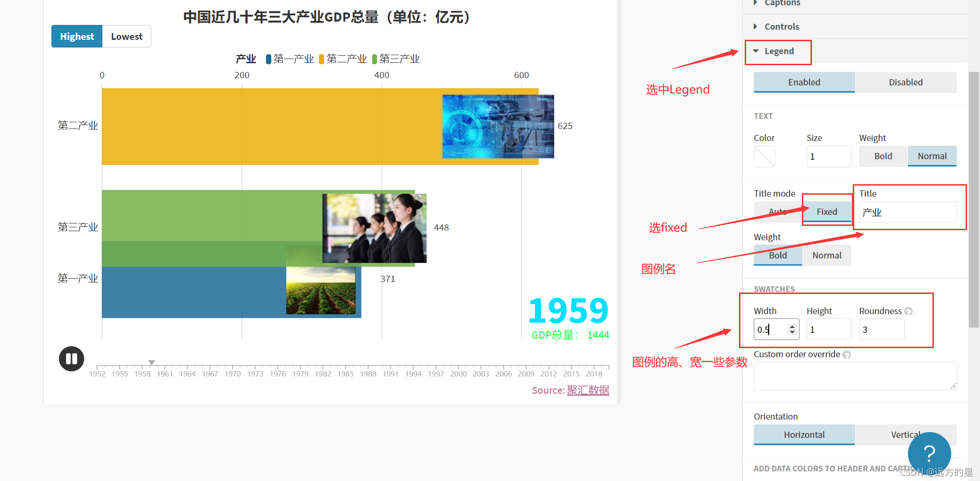Click the 第一产业 axis label
This screenshot has height=481, width=980.
78,279
